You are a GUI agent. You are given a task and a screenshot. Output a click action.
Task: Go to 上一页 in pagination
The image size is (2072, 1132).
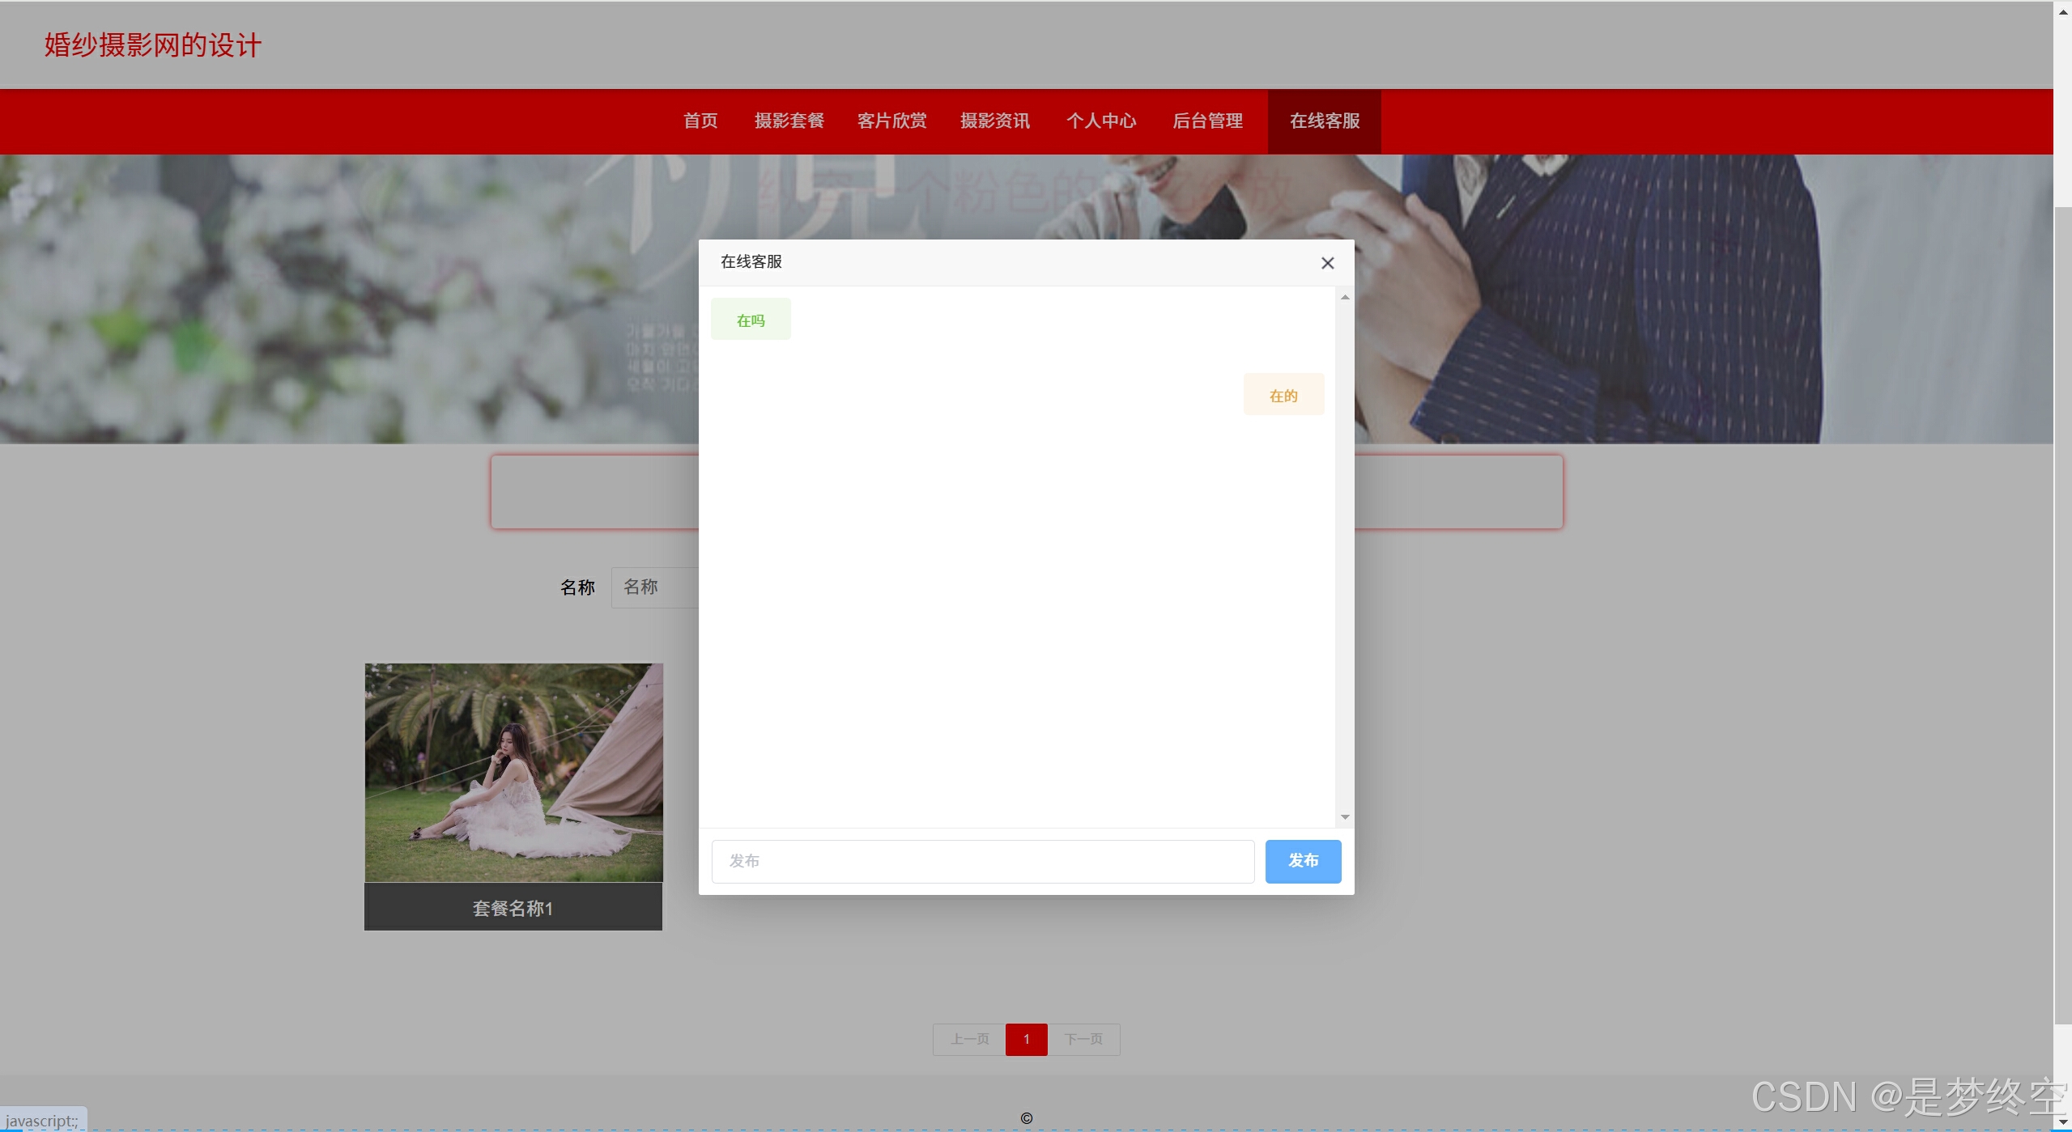click(x=969, y=1039)
